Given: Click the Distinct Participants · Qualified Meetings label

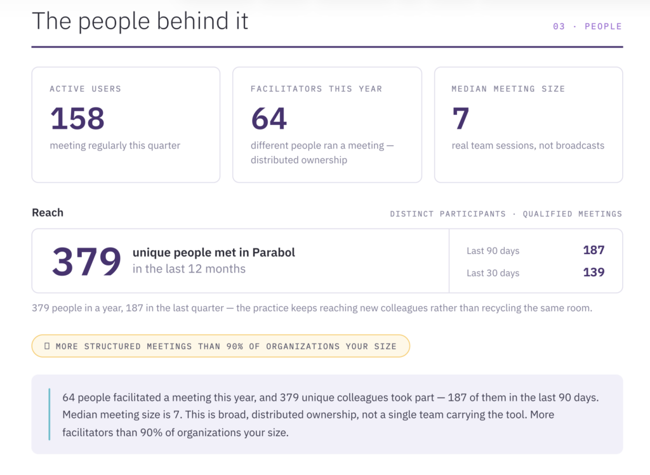Looking at the screenshot, I should pos(506,213).
